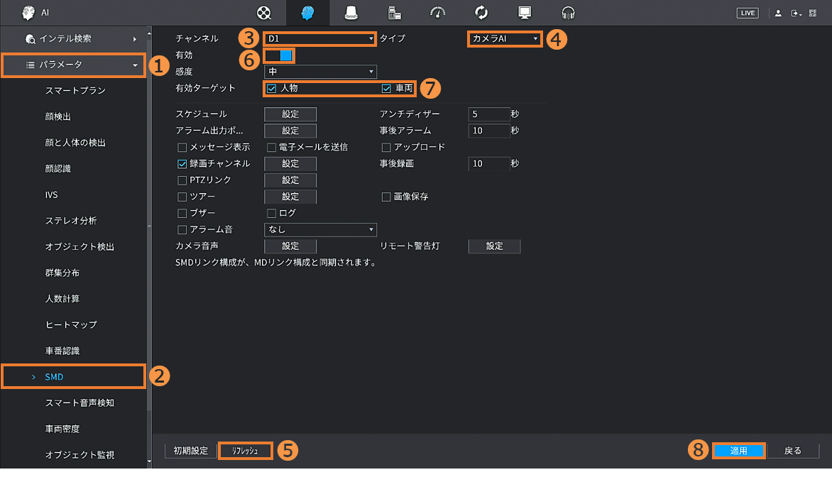Open the film reel playback icon
Screen dimensions: 832x482
pyautogui.click(x=264, y=13)
